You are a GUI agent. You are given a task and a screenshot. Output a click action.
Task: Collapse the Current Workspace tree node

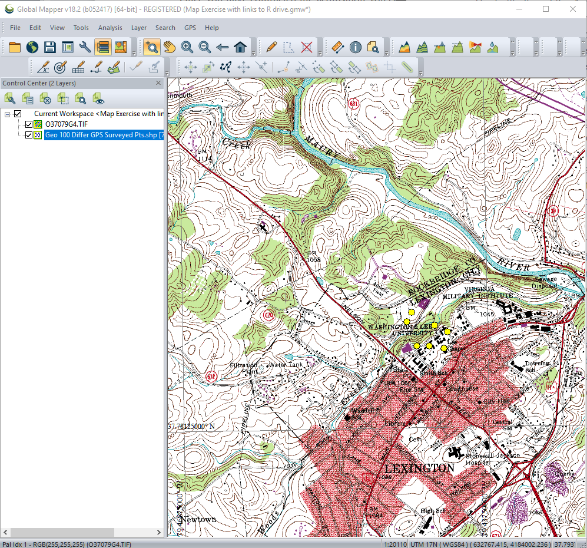[7, 114]
